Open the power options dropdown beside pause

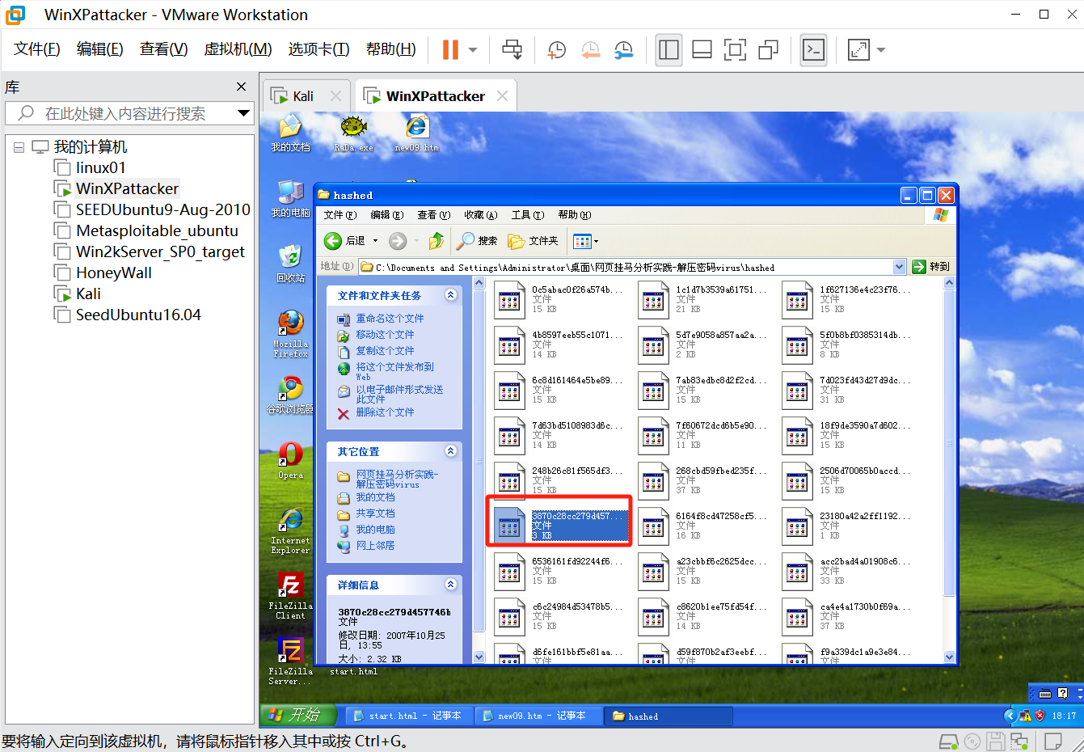tap(473, 50)
